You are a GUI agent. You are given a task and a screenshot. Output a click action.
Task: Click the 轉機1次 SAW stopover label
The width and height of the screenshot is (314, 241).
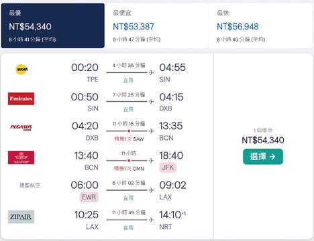point(129,139)
